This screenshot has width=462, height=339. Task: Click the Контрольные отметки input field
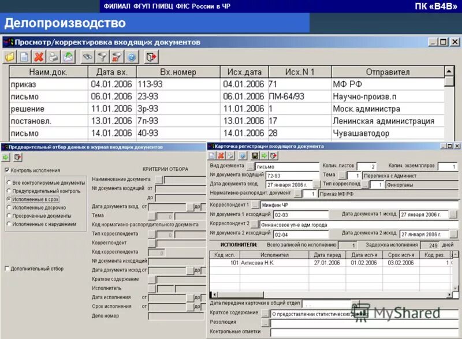click(364, 332)
